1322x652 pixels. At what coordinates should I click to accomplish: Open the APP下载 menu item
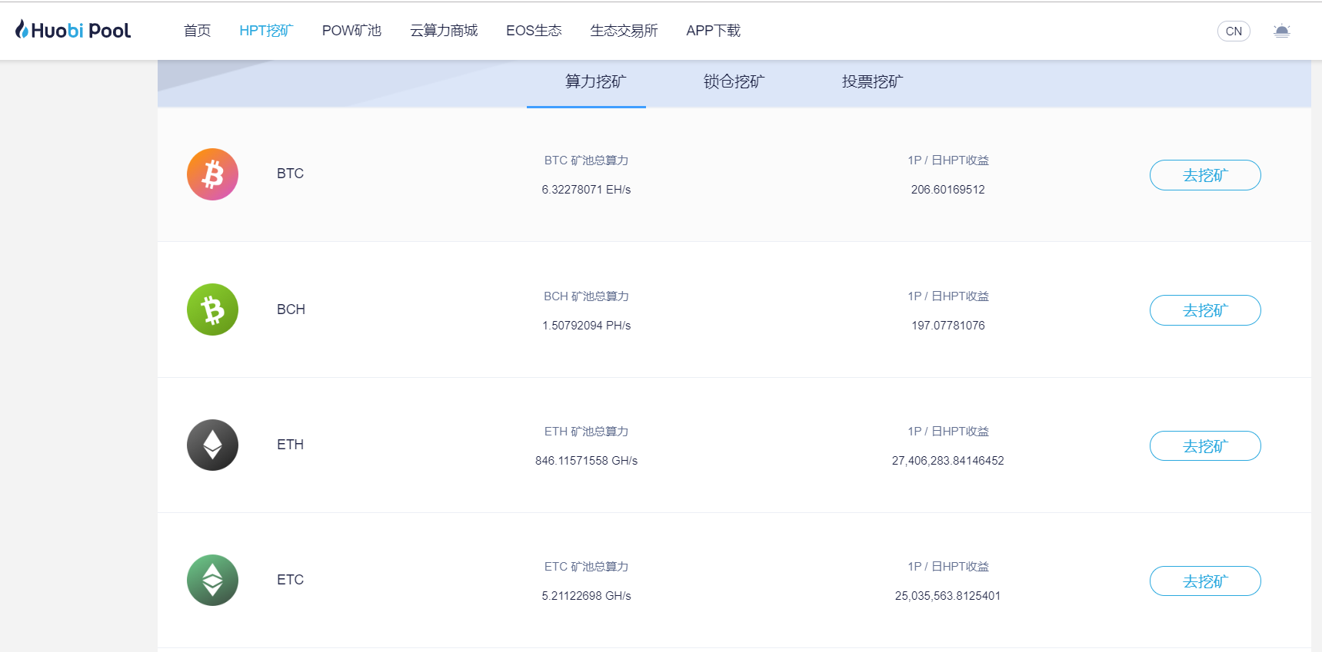click(x=713, y=31)
